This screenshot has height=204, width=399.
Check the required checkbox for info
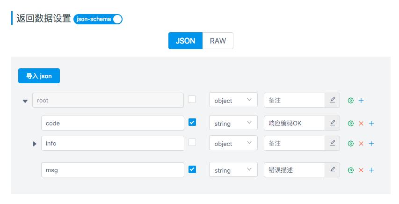point(192,142)
